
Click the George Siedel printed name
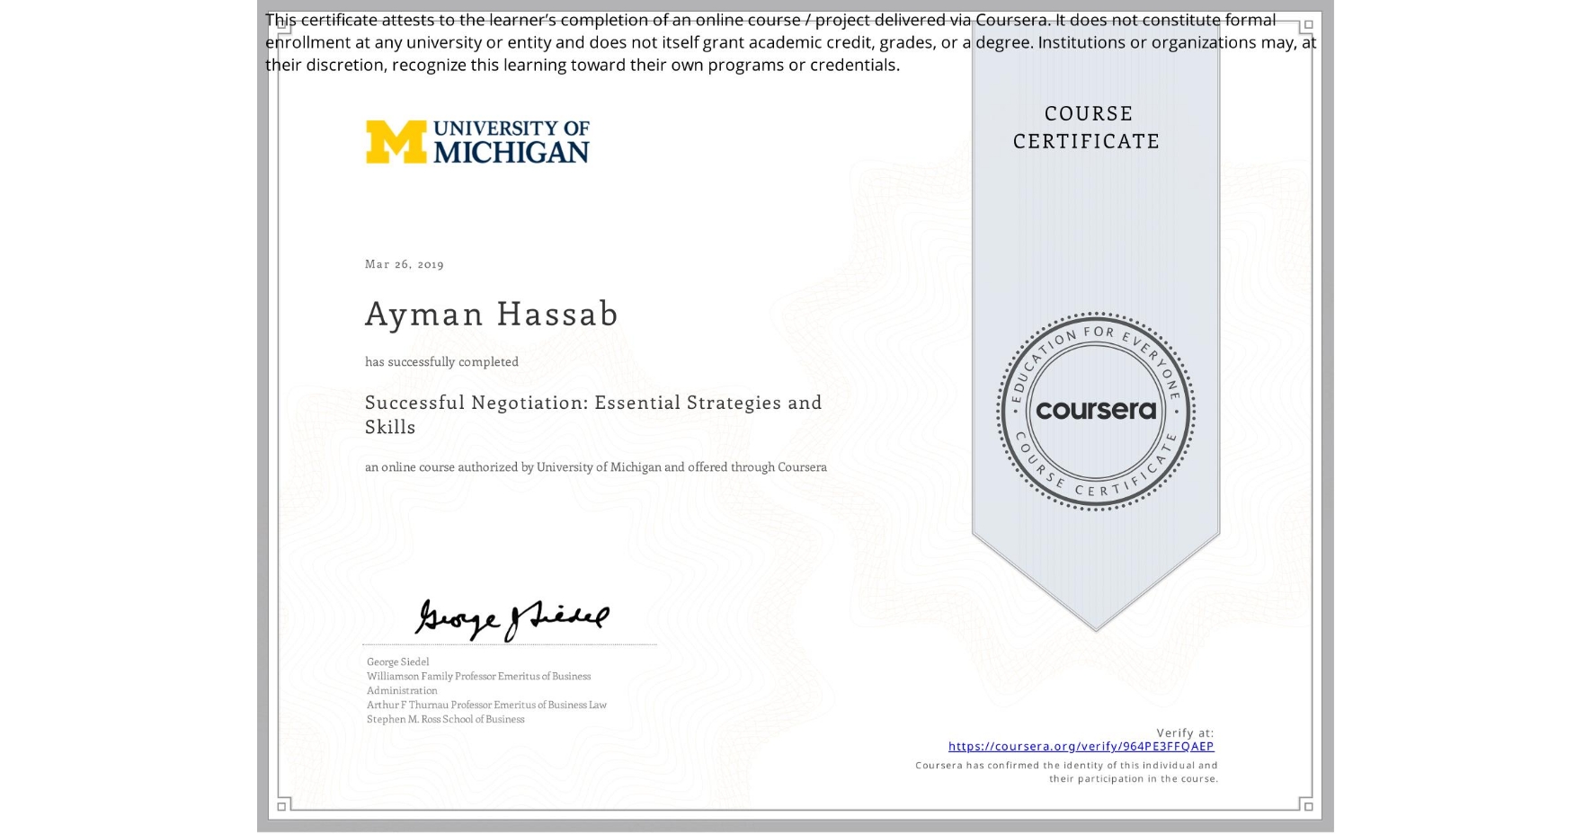click(x=397, y=661)
